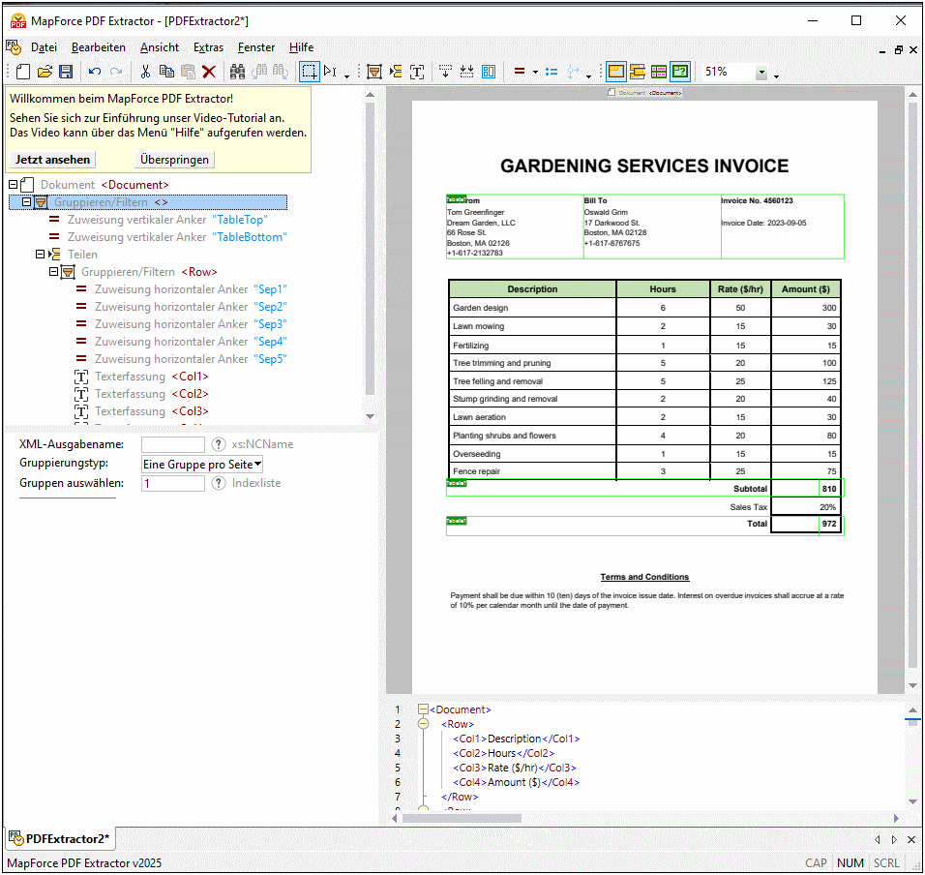925x875 pixels.
Task: Click the horizontal scrollbar of XML output
Action: pos(462,818)
